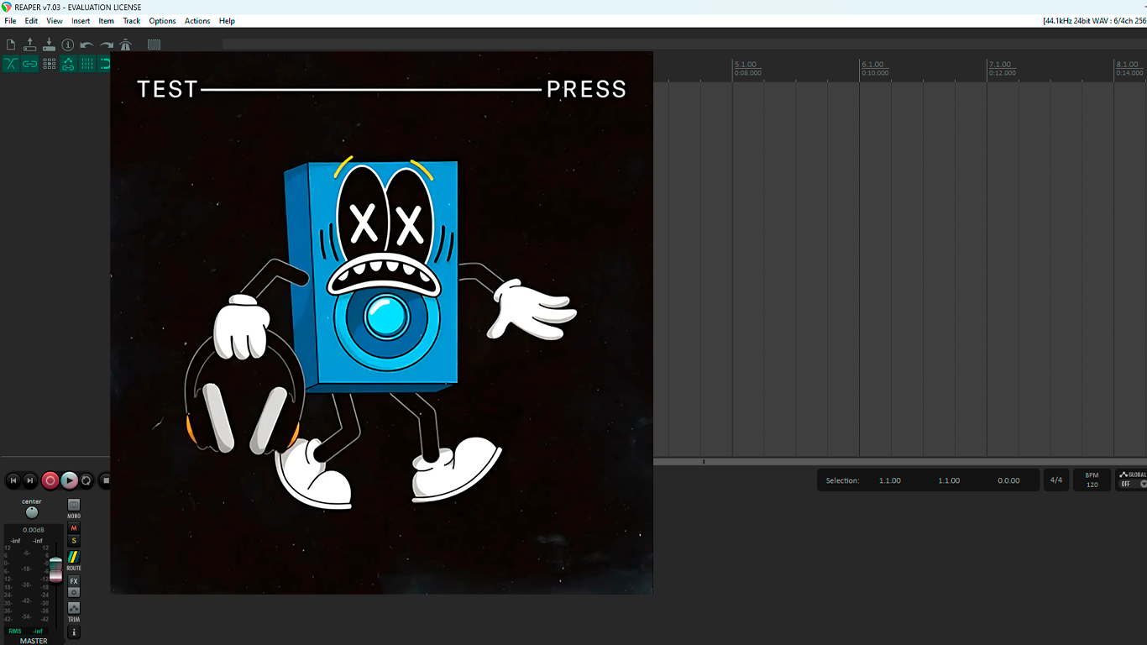Open the File menu

tap(10, 21)
